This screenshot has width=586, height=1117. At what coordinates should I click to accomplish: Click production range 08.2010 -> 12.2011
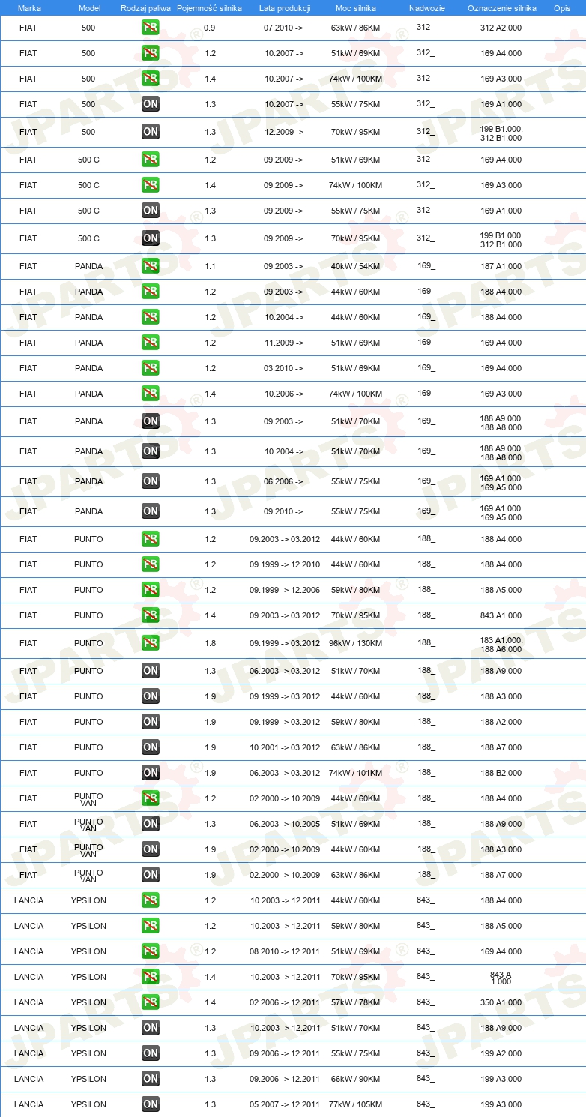[x=285, y=951]
